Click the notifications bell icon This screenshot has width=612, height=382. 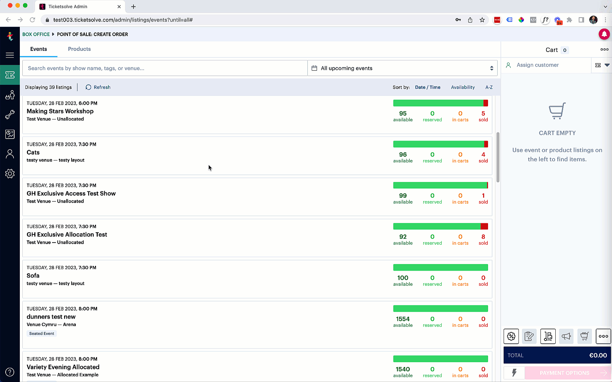(604, 34)
